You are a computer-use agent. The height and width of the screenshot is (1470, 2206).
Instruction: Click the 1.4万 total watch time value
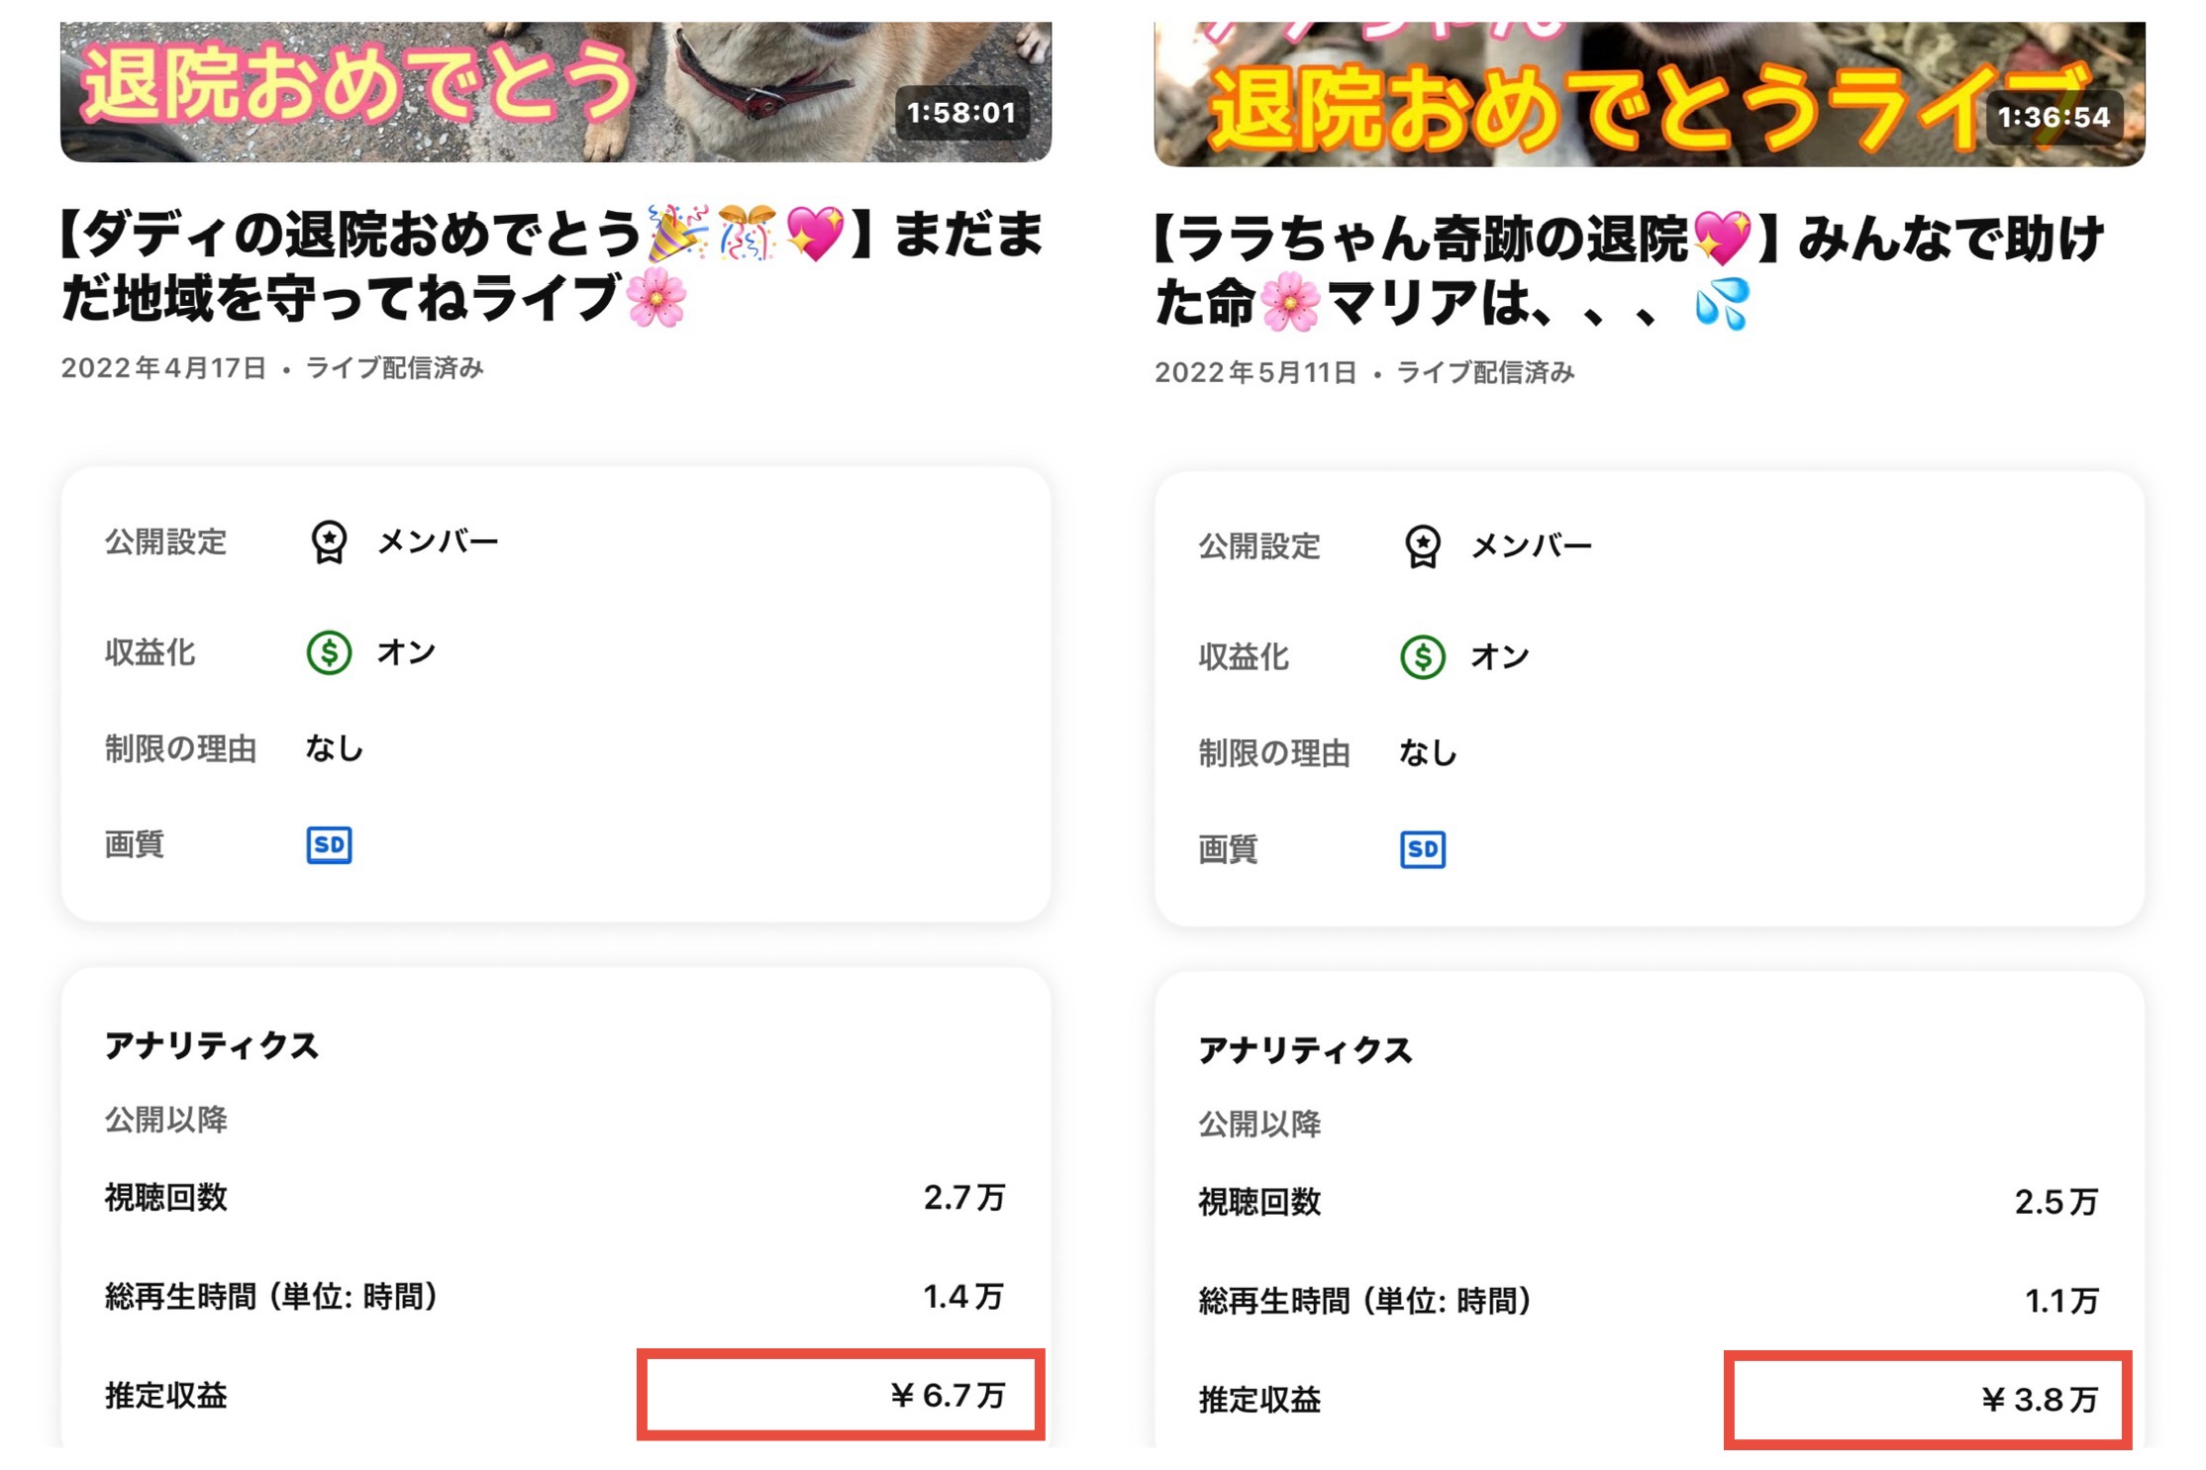click(x=962, y=1297)
